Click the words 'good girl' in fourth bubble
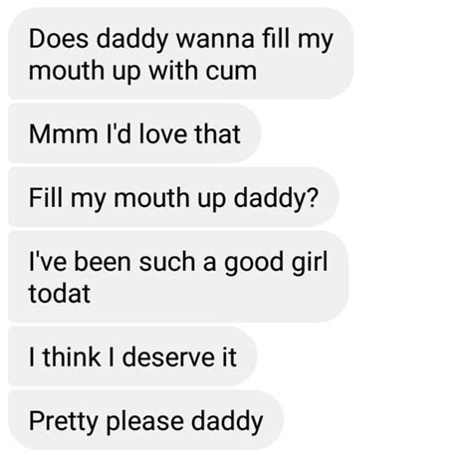 pos(276,264)
